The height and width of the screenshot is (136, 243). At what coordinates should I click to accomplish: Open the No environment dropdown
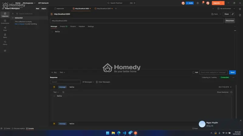[226, 9]
